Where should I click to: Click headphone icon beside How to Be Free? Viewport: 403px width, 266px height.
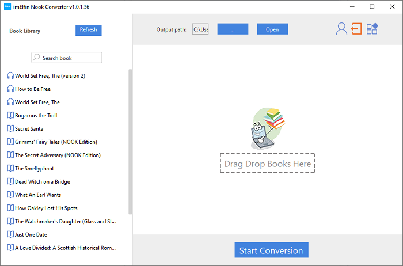pos(10,89)
